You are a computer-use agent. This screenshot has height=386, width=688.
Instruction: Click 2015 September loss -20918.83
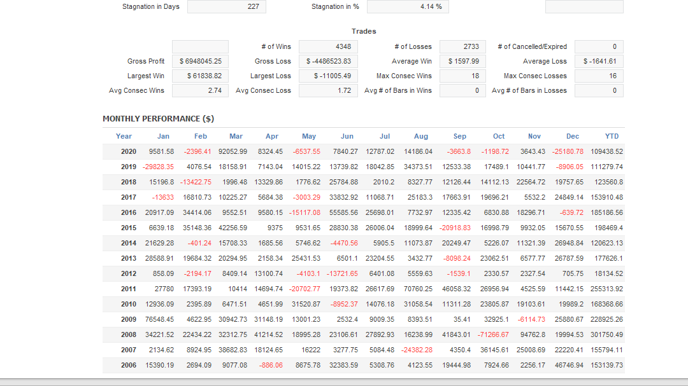click(x=455, y=228)
